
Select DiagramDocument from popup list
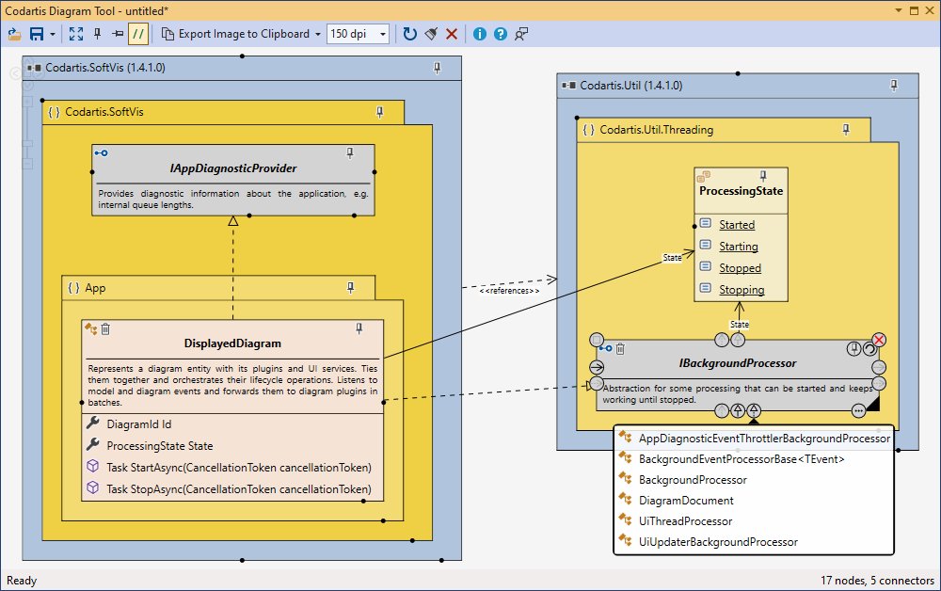pyautogui.click(x=754, y=501)
